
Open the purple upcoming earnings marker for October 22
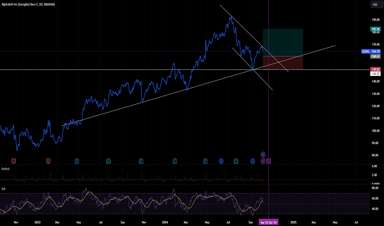point(269,161)
